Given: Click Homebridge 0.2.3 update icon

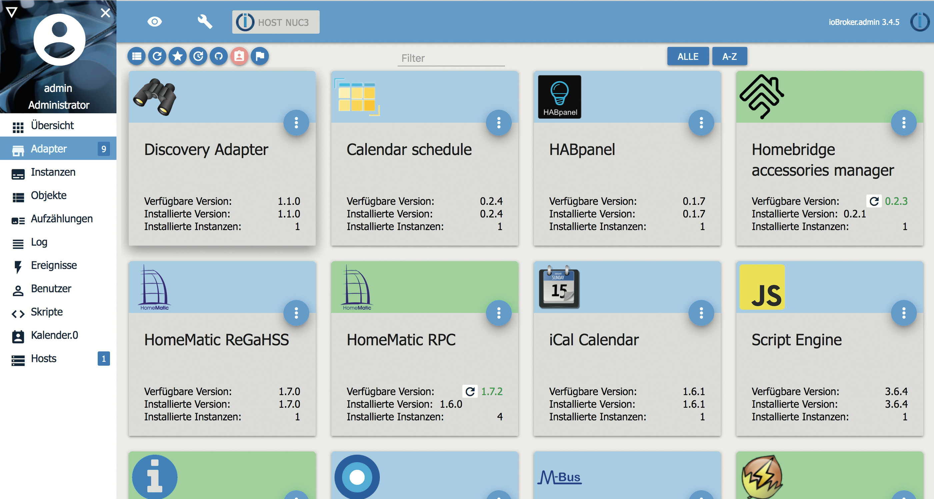Looking at the screenshot, I should pyautogui.click(x=874, y=201).
